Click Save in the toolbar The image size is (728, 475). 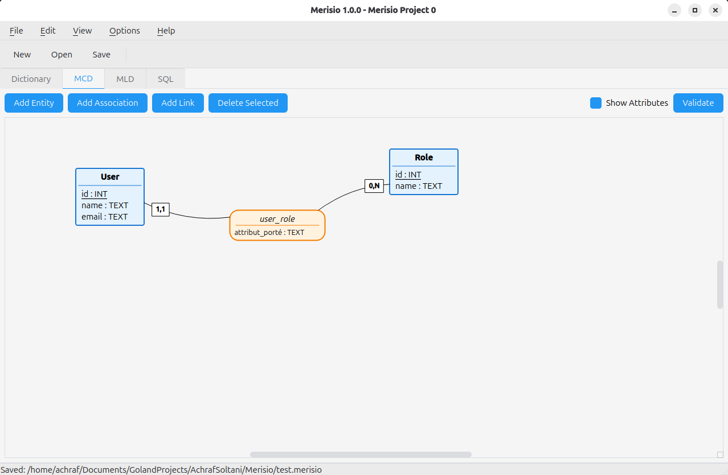point(101,55)
